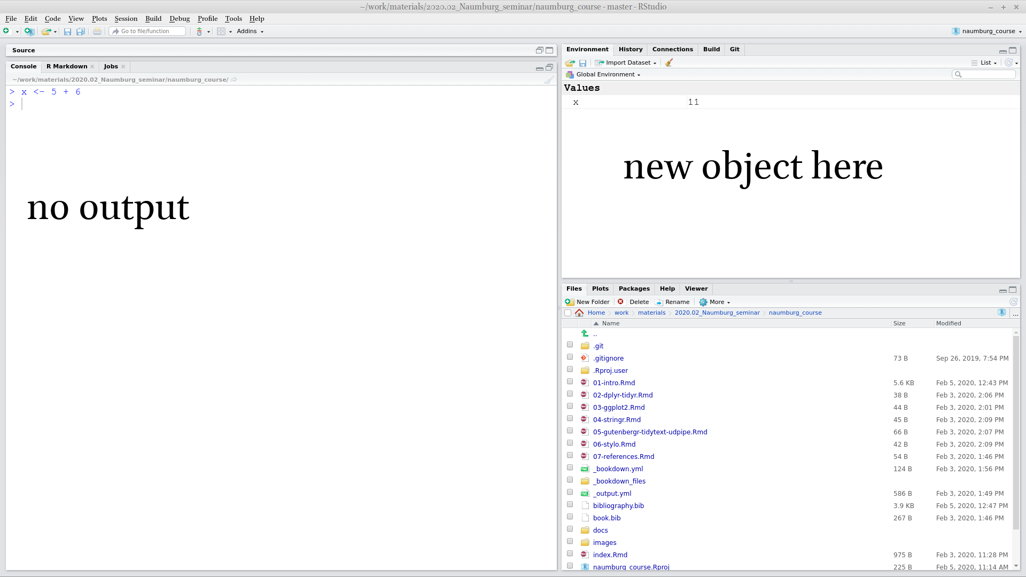
Task: Click the browse path ellipsis button in Files
Action: (x=1015, y=314)
